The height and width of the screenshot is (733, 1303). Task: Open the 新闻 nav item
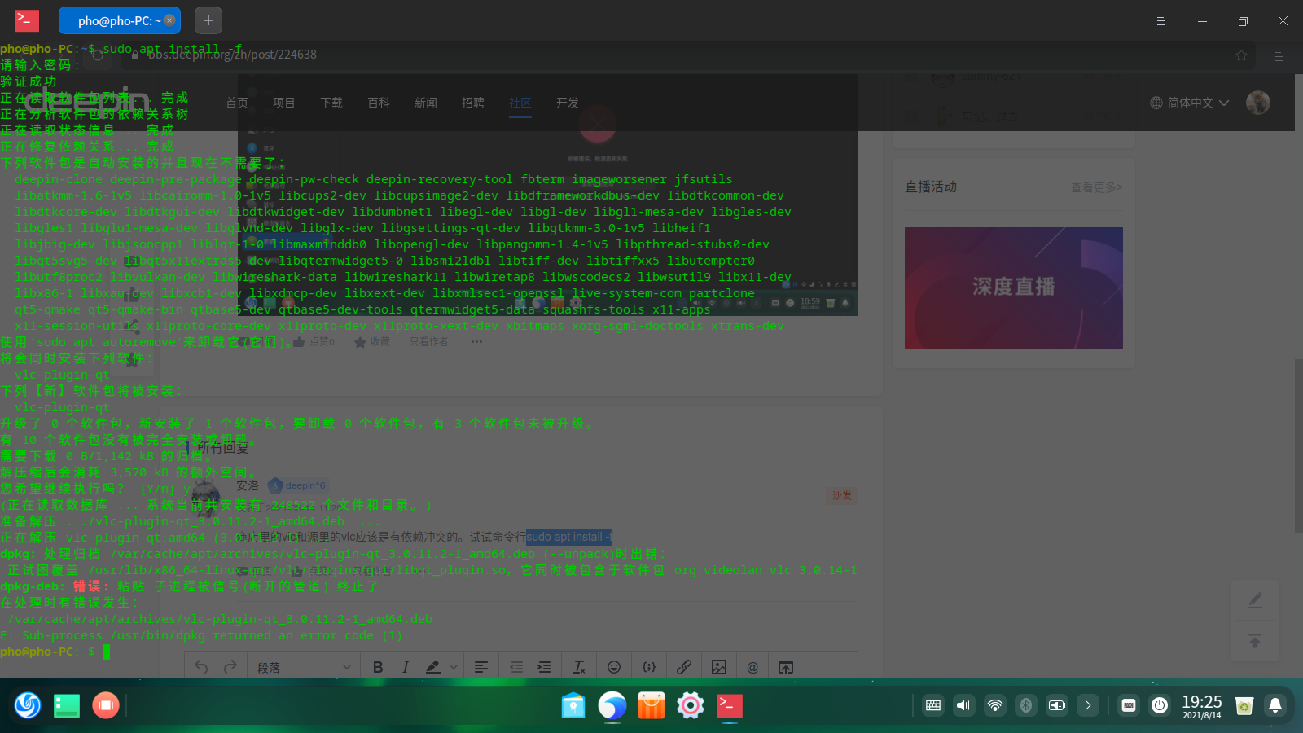(x=426, y=103)
